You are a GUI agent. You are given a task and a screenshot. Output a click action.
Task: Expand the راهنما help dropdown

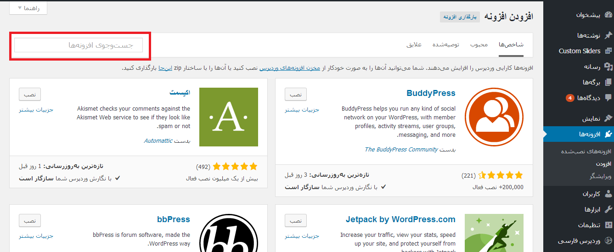click(x=28, y=8)
